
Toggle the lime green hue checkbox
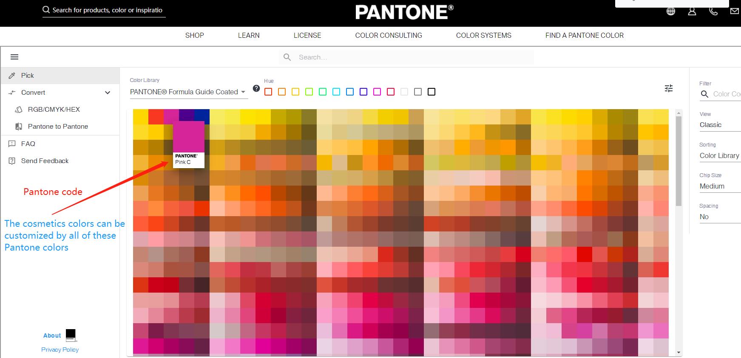pyautogui.click(x=309, y=92)
